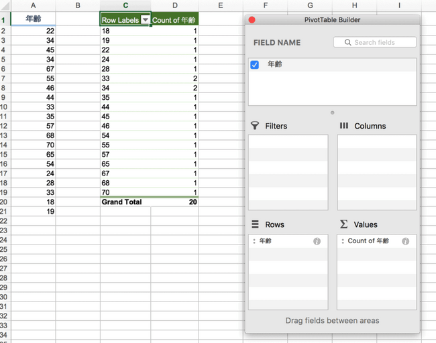Click the Columns bars icon
436x343 pixels.
pyautogui.click(x=344, y=125)
